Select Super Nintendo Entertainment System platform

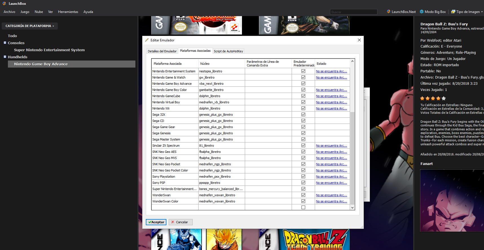pos(49,50)
